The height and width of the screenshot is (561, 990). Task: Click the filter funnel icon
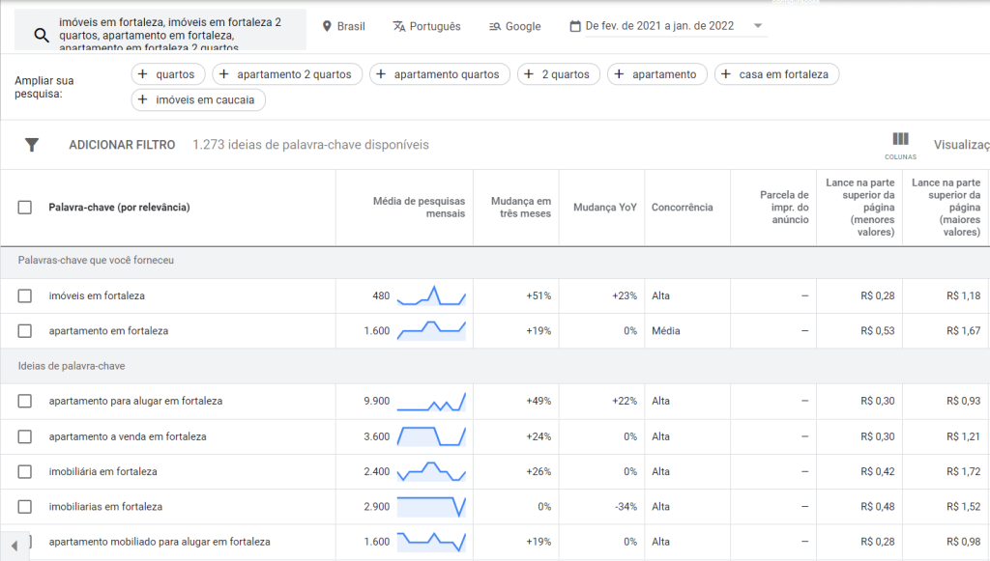coord(32,145)
